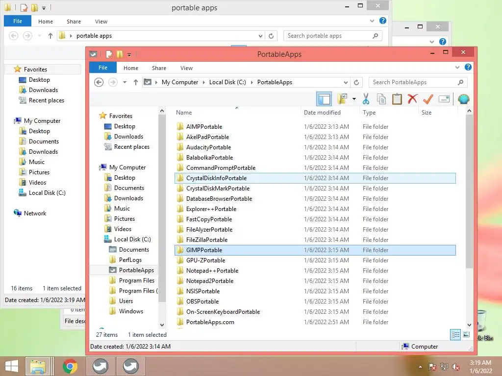Click the file list vertical scrollbar
502x376 pixels.
coord(469,192)
